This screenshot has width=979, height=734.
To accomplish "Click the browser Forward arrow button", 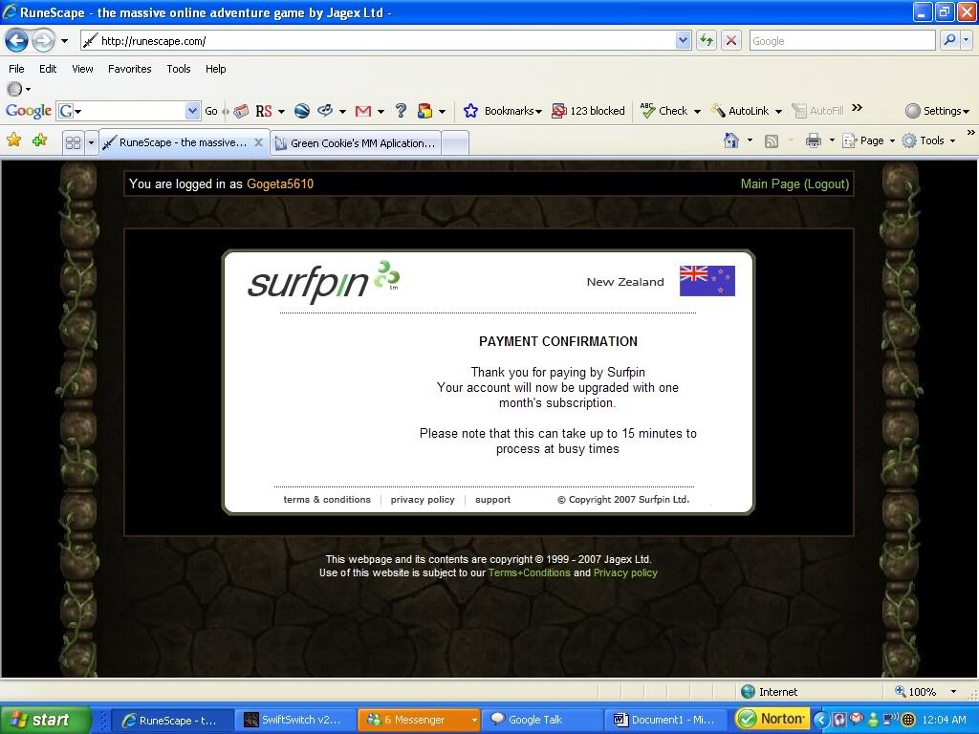I will click(43, 41).
